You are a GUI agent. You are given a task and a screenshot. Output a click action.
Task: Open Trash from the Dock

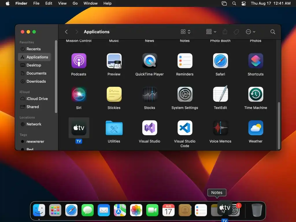(x=257, y=210)
